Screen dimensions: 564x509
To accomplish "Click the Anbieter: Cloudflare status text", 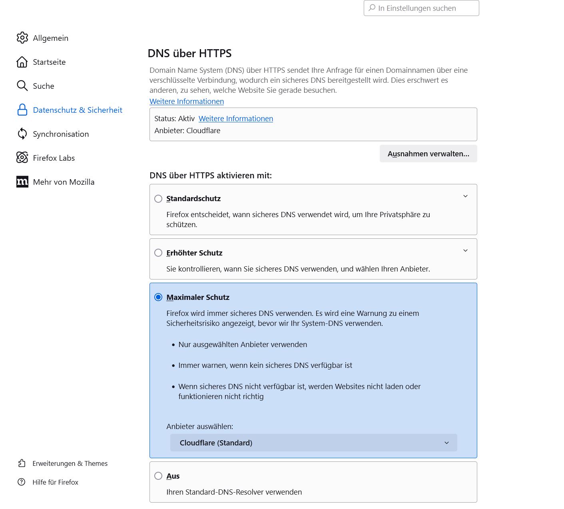I will 187,131.
